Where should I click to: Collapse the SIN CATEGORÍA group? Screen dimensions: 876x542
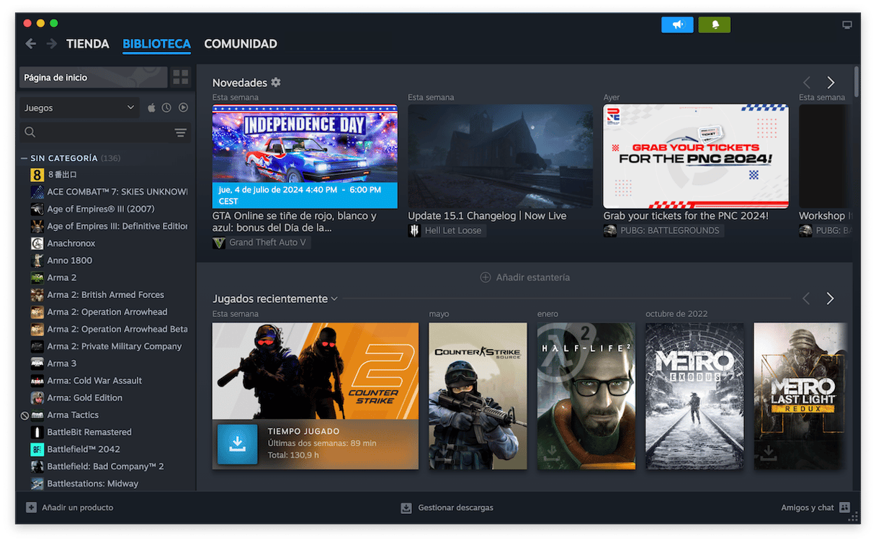click(24, 158)
